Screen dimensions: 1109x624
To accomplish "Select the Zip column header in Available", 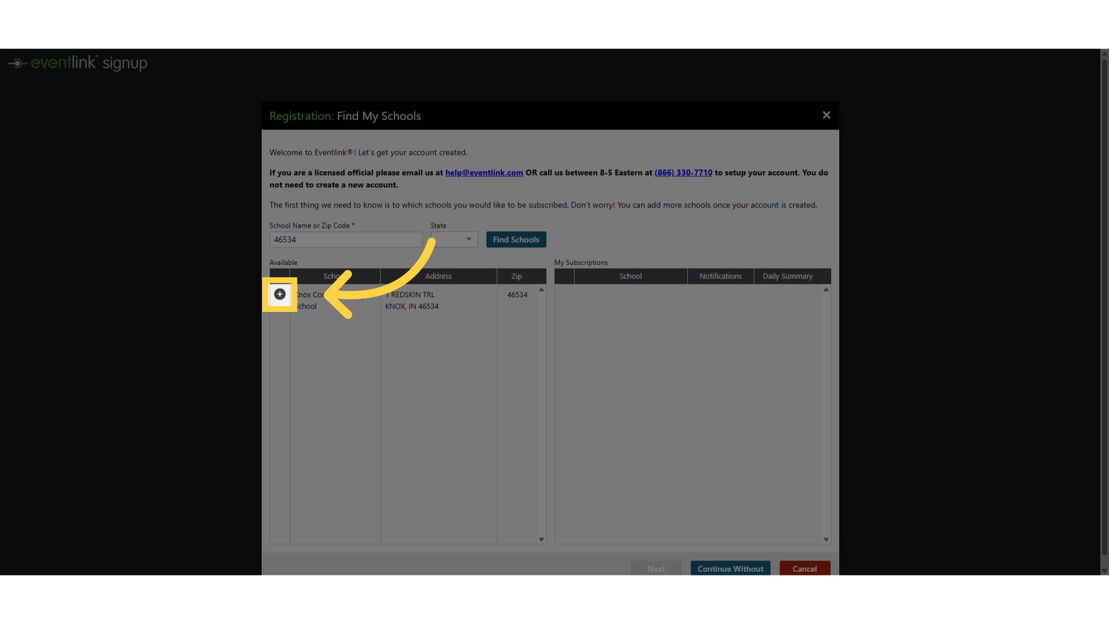I will click(x=516, y=276).
